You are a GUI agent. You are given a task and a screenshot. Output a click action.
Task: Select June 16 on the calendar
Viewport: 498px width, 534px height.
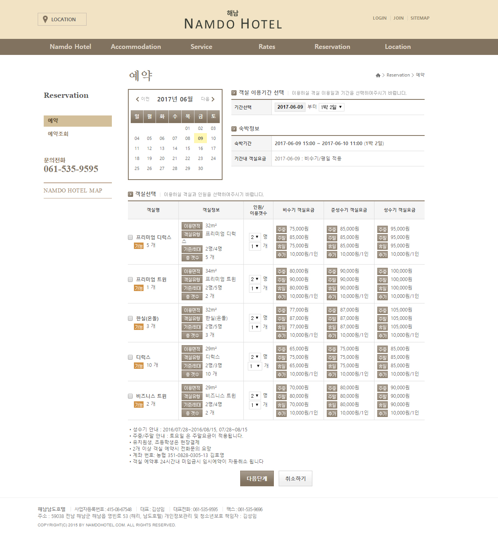[x=200, y=148]
